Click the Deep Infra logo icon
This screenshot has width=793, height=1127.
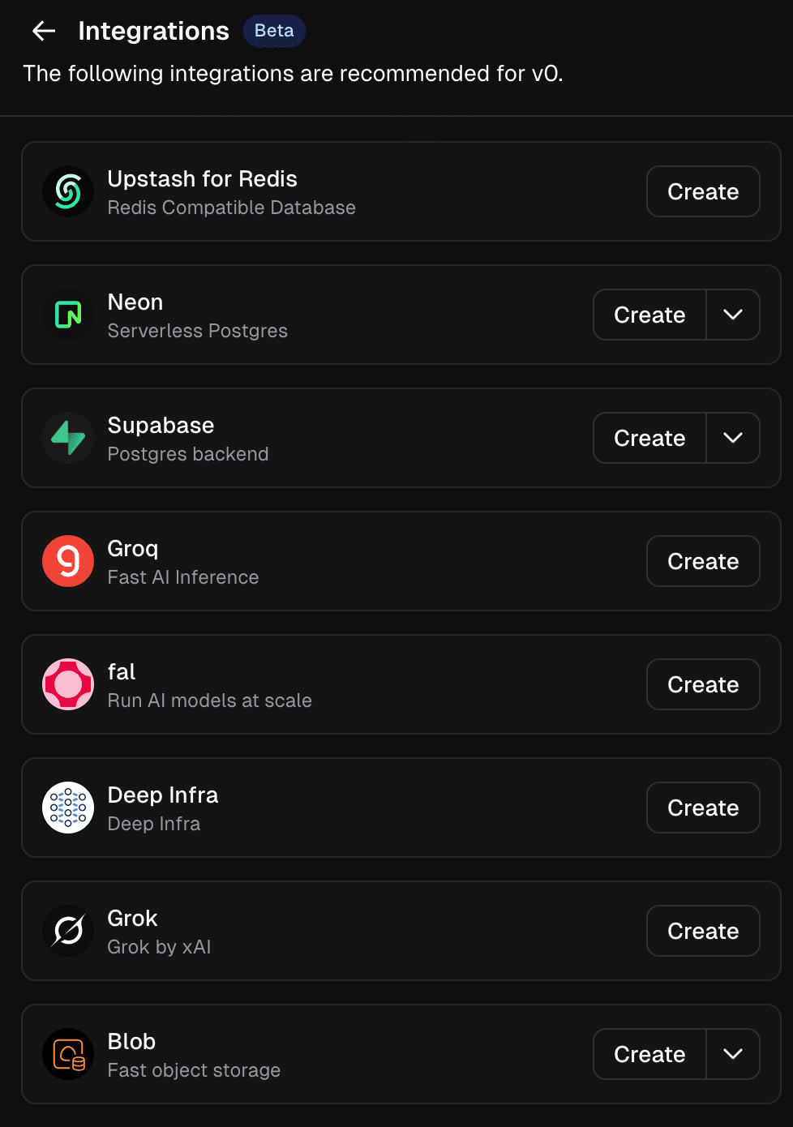click(x=68, y=808)
